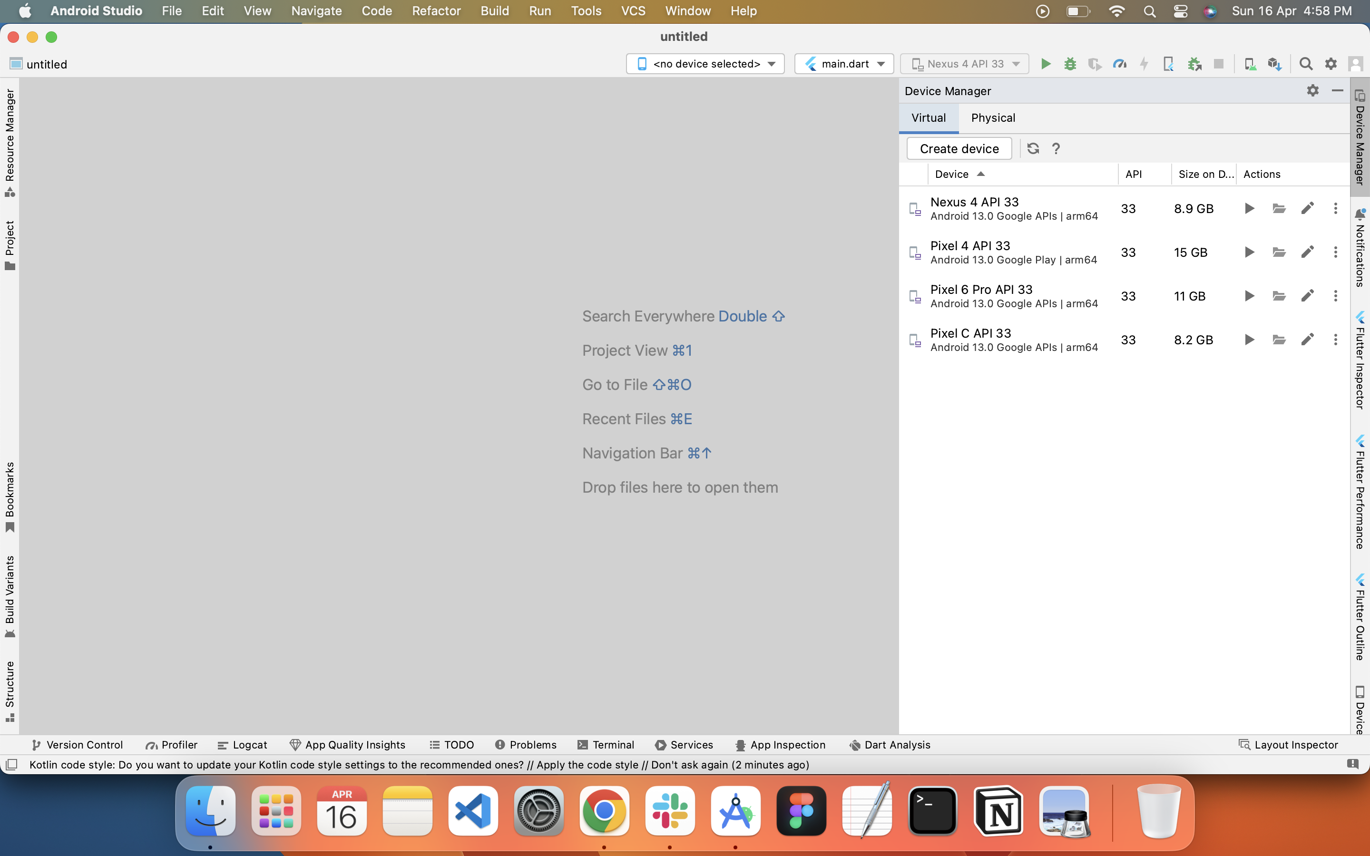The height and width of the screenshot is (856, 1370).
Task: Click the Search Everywhere magnifier icon
Action: pyautogui.click(x=1305, y=64)
